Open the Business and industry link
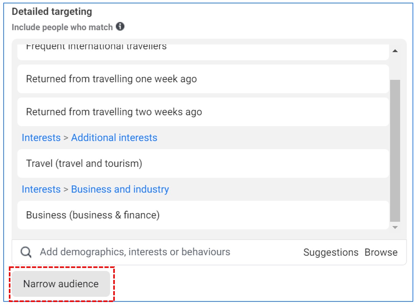 coord(120,189)
